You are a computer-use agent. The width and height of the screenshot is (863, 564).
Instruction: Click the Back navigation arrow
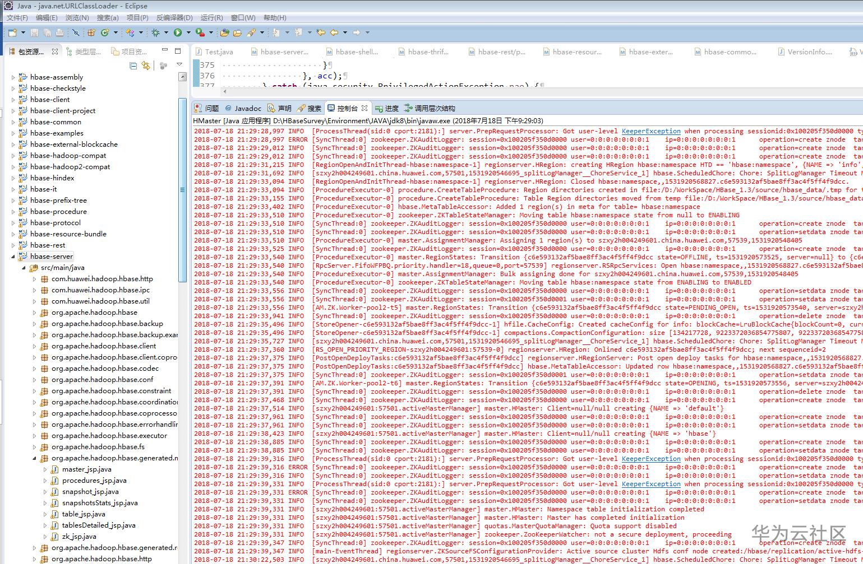point(334,33)
